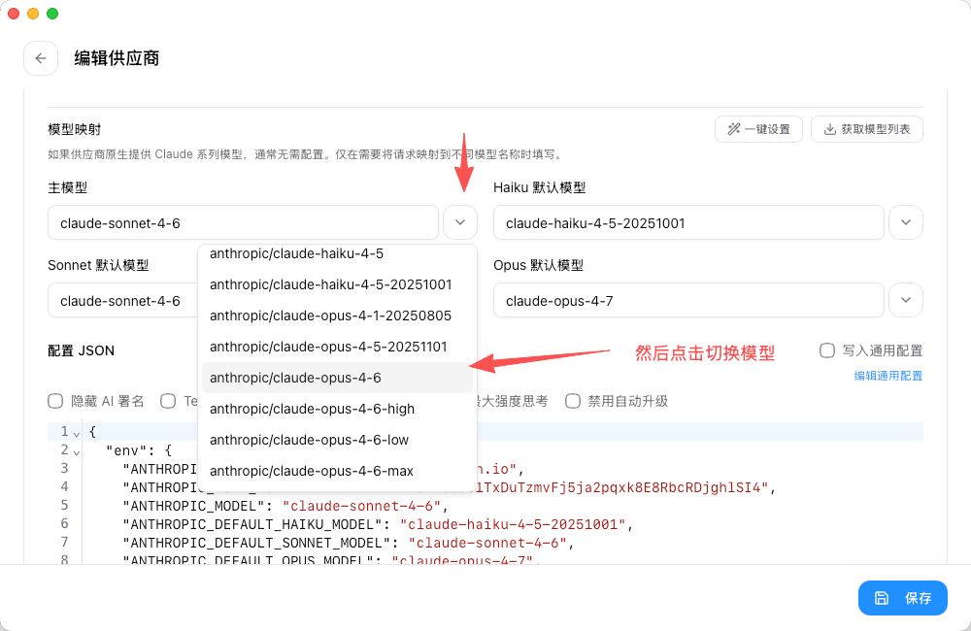Click the fetch model list button

point(867,129)
